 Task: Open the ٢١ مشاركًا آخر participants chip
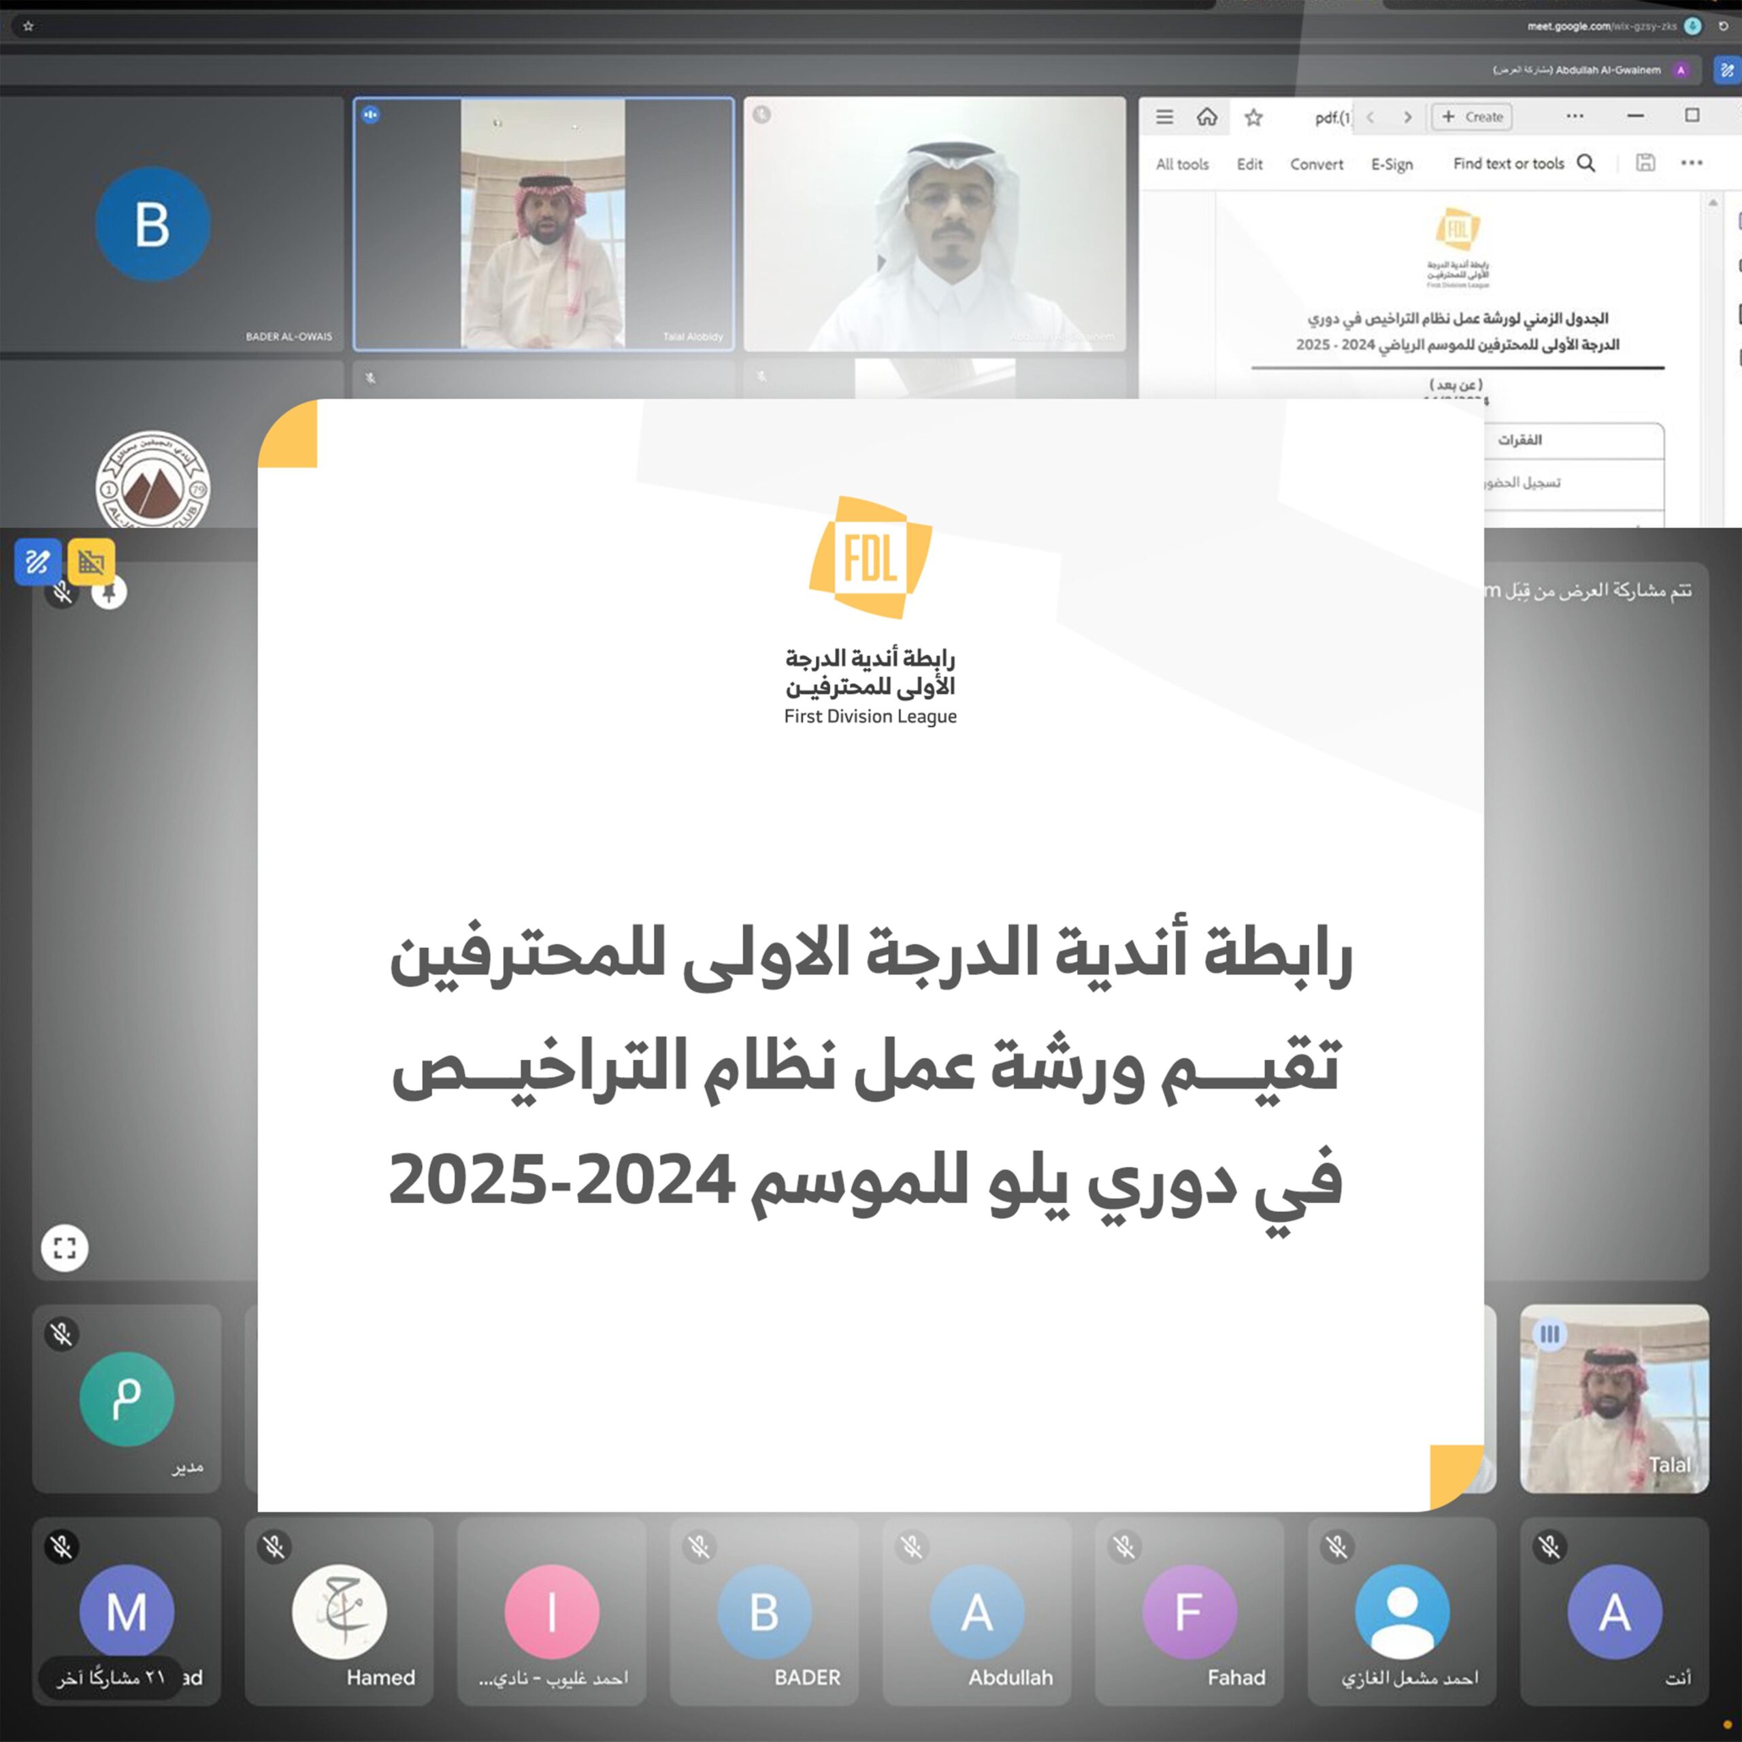[111, 1678]
